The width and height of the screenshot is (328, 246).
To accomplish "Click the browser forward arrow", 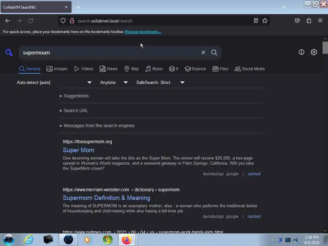I will pos(19,21).
